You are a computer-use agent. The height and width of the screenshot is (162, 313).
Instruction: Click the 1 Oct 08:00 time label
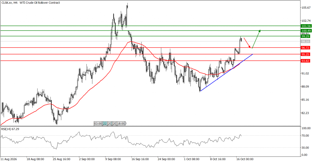[192, 159]
